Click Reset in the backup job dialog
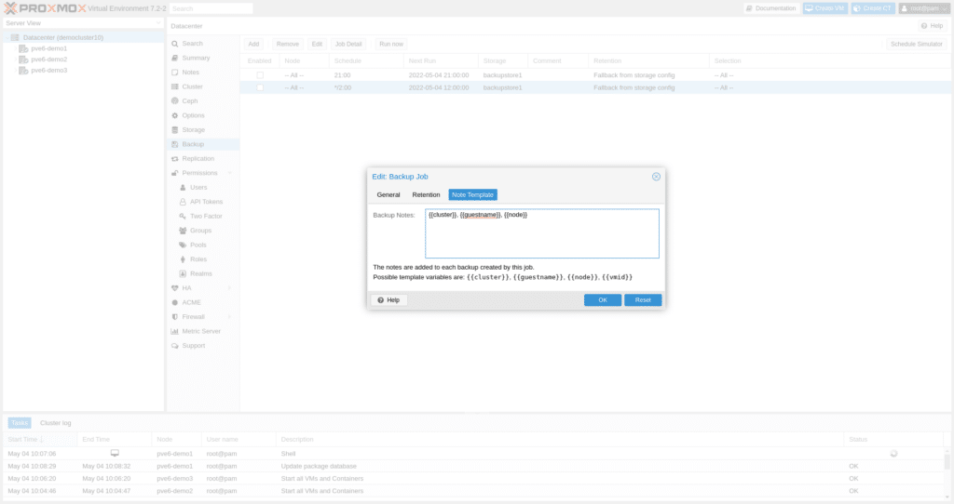The height and width of the screenshot is (504, 954). coord(643,300)
